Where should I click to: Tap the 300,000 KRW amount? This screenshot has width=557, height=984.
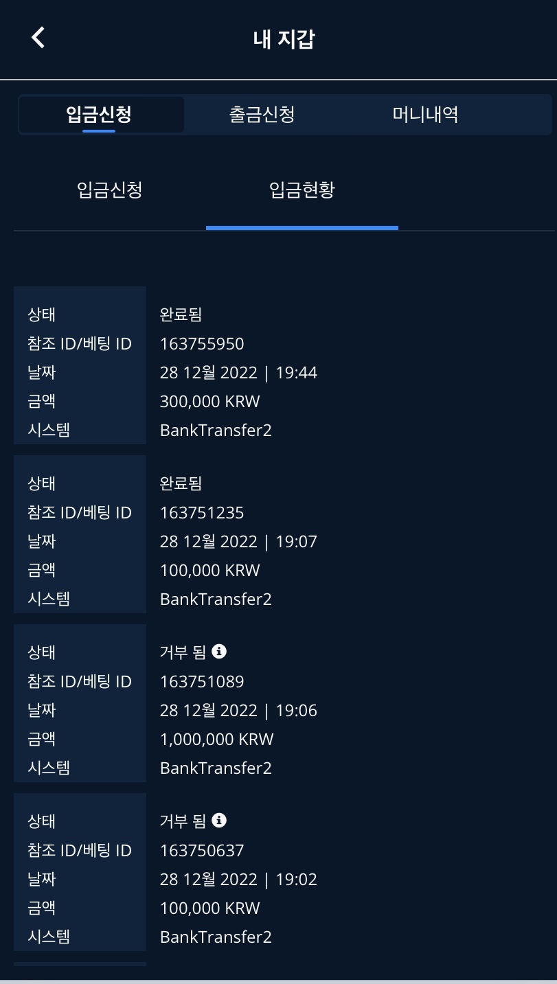click(x=209, y=401)
